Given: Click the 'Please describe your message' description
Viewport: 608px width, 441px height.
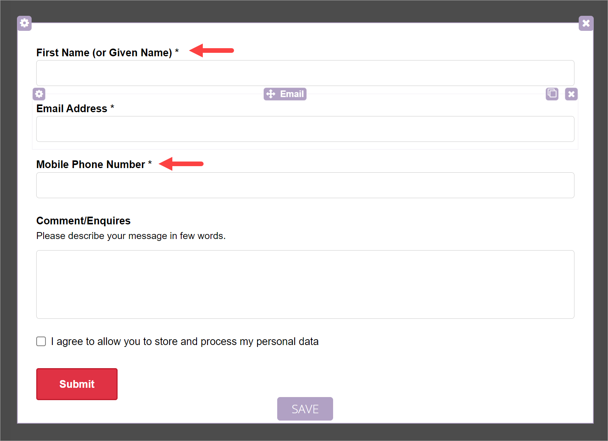Looking at the screenshot, I should [131, 236].
